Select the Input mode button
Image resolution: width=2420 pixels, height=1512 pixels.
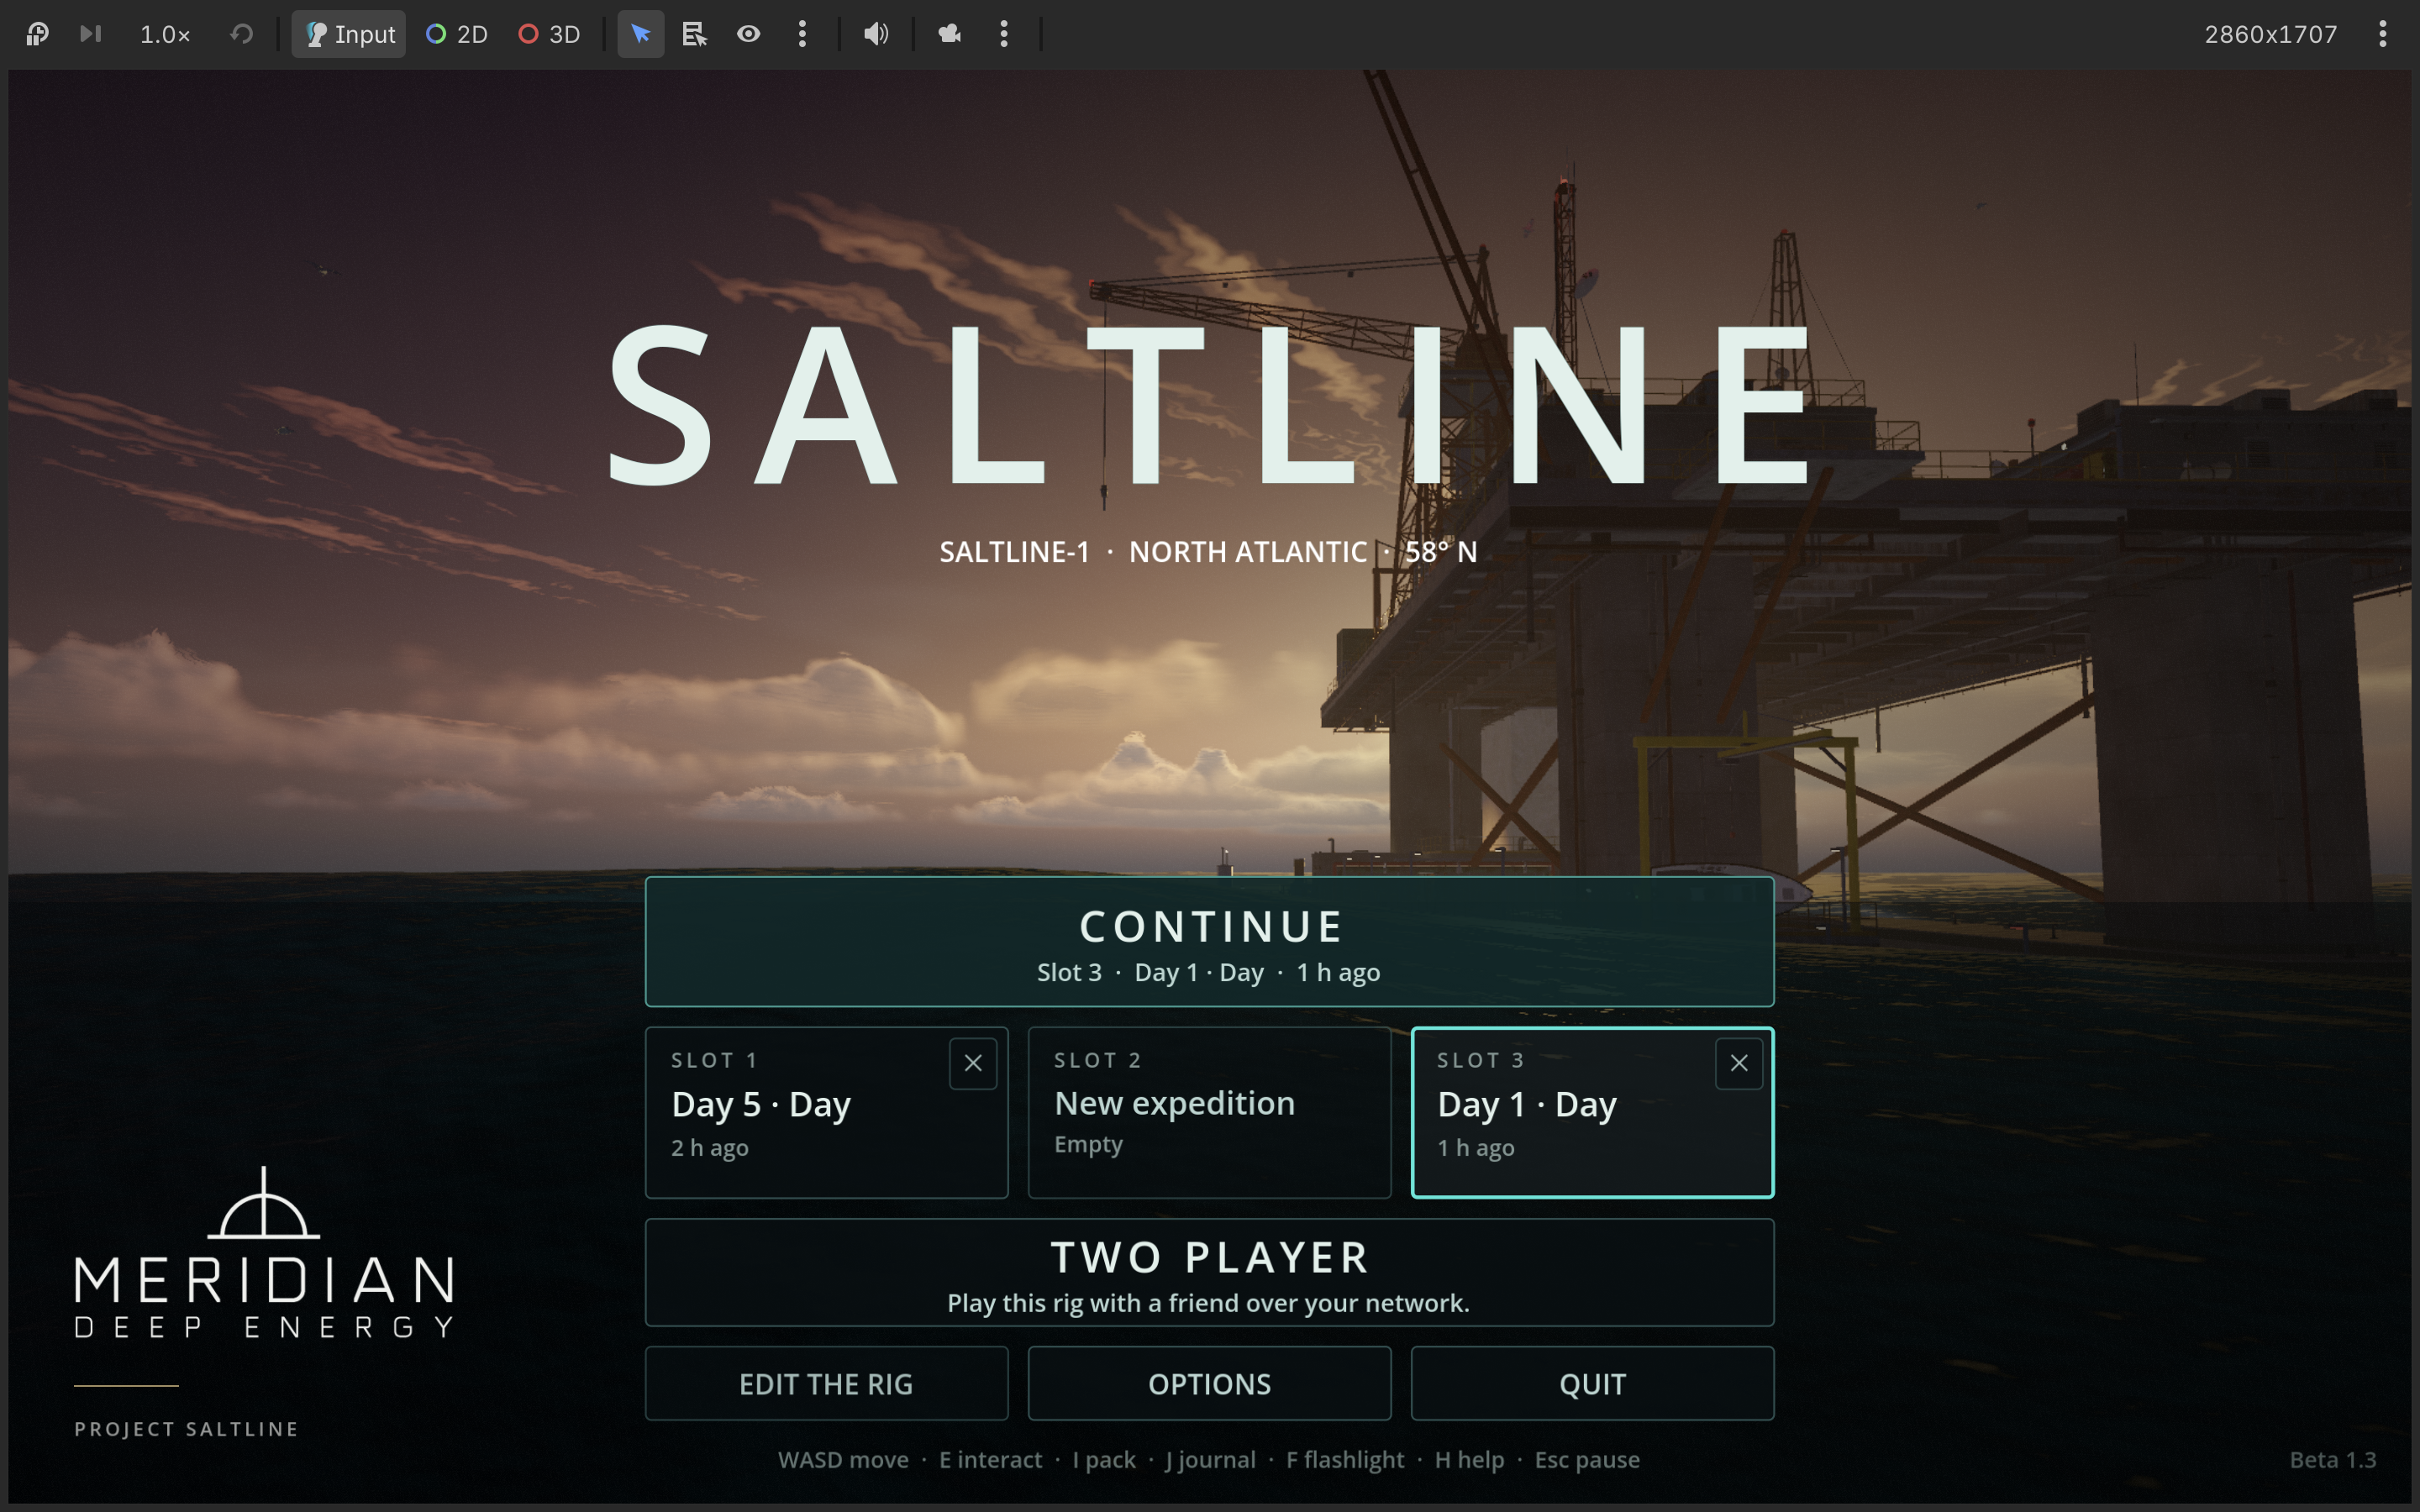point(349,34)
